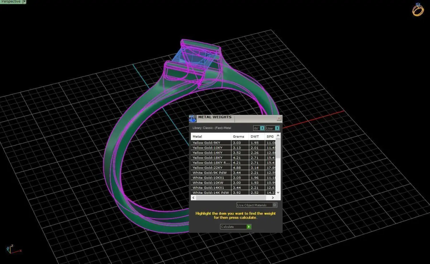Click the 3.52 grams cell
The width and height of the screenshot is (430, 264).
(240, 153)
